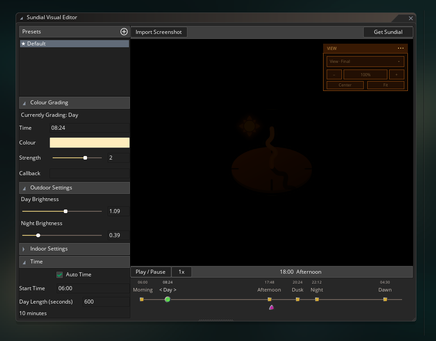The height and width of the screenshot is (341, 436).
Task: Click the purple current-time triangle marker
Action: pos(272,307)
